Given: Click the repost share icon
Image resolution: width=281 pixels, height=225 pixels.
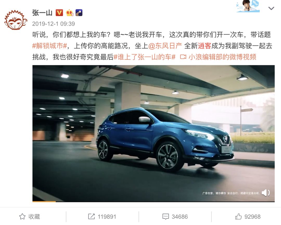Looking at the screenshot, I should pos(91,216).
